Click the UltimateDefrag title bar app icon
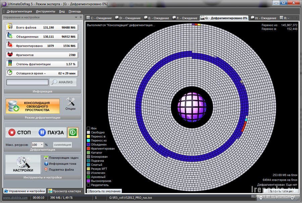The width and height of the screenshot is (302, 203). (4, 4)
